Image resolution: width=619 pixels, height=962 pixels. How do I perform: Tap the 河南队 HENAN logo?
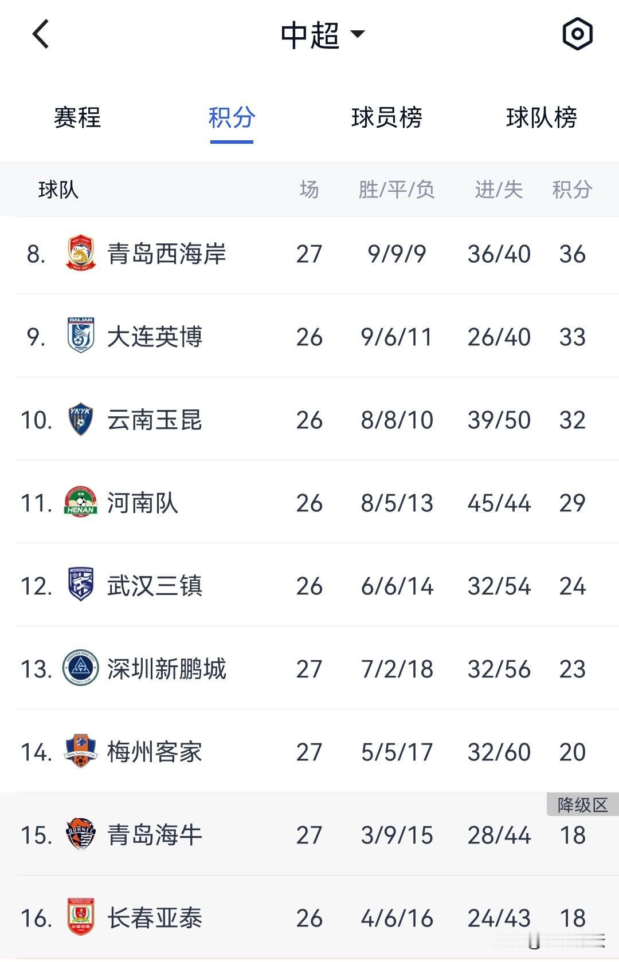[81, 502]
